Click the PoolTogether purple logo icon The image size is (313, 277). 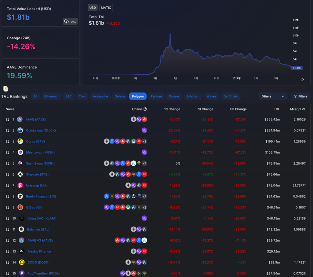(21, 273)
